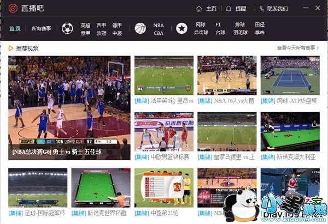The width and height of the screenshot is (328, 224).
Task: Expand the chevron after 查看今天所有赛事
Action: [318, 48]
